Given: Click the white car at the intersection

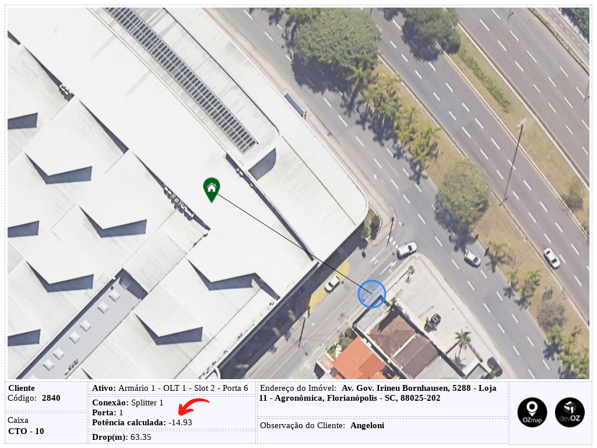Looking at the screenshot, I should tap(406, 250).
